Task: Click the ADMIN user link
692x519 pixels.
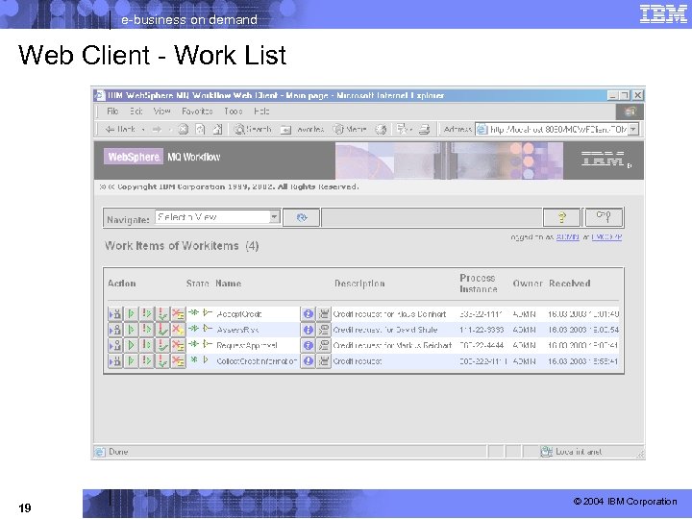Action: click(x=568, y=237)
